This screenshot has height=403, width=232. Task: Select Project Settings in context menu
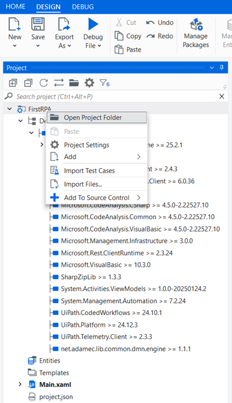click(96, 145)
